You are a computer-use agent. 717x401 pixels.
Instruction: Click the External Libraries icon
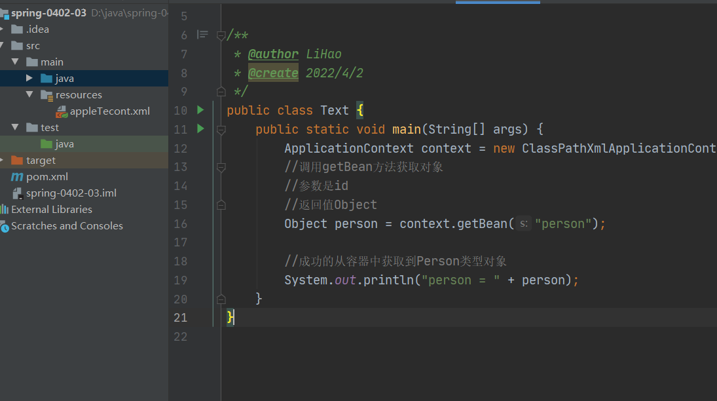pyautogui.click(x=5, y=209)
